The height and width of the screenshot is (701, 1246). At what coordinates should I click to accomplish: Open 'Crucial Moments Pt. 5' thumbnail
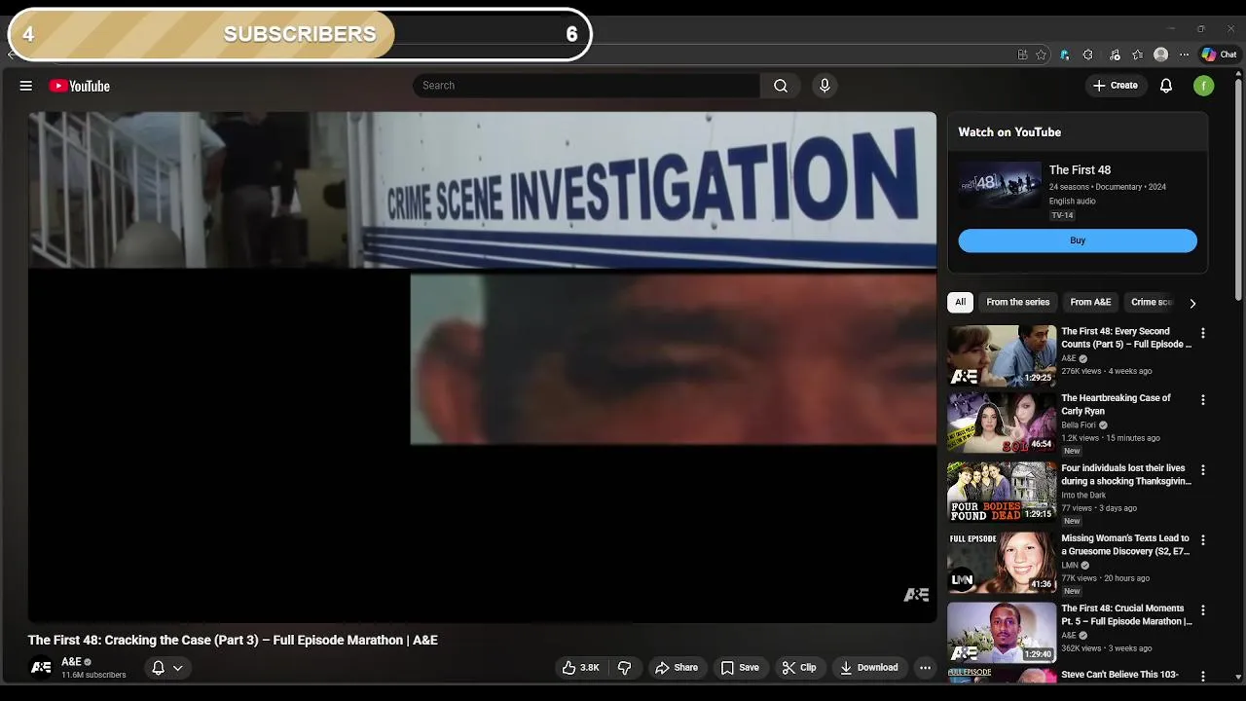pyautogui.click(x=1002, y=632)
